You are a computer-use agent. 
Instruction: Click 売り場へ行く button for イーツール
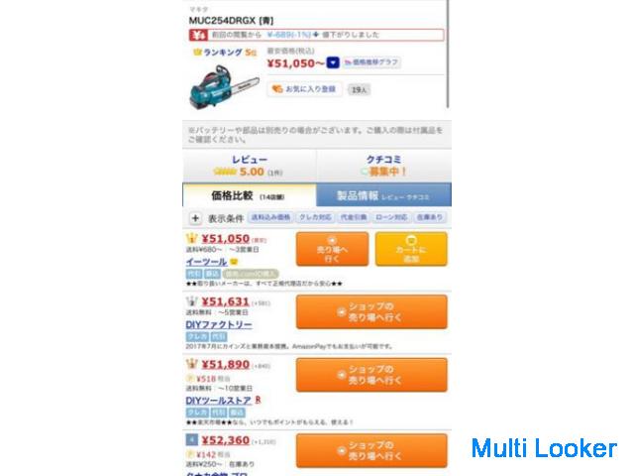[x=333, y=249]
